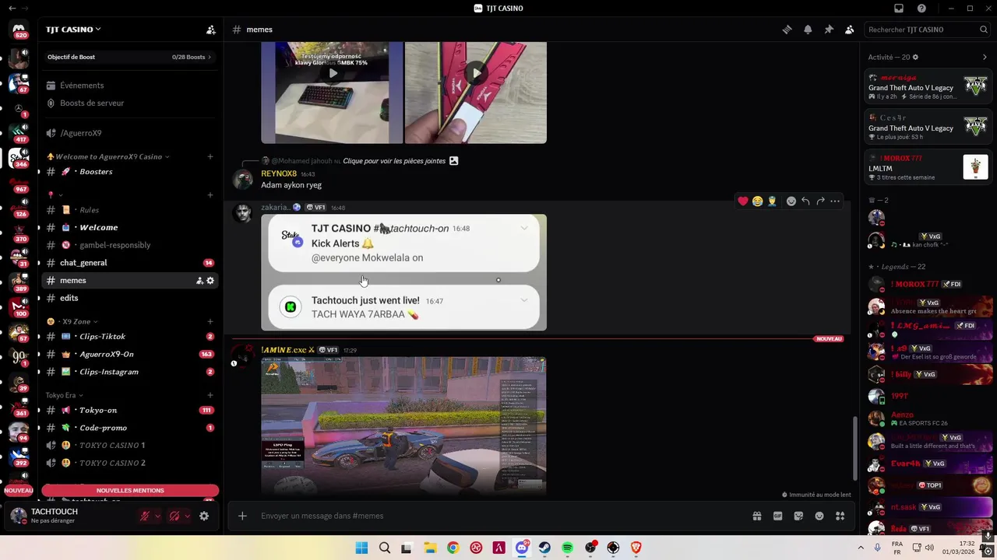Screen dimensions: 997x560
Task: Collapse the Tokyo Era category
Action: pyautogui.click(x=64, y=395)
